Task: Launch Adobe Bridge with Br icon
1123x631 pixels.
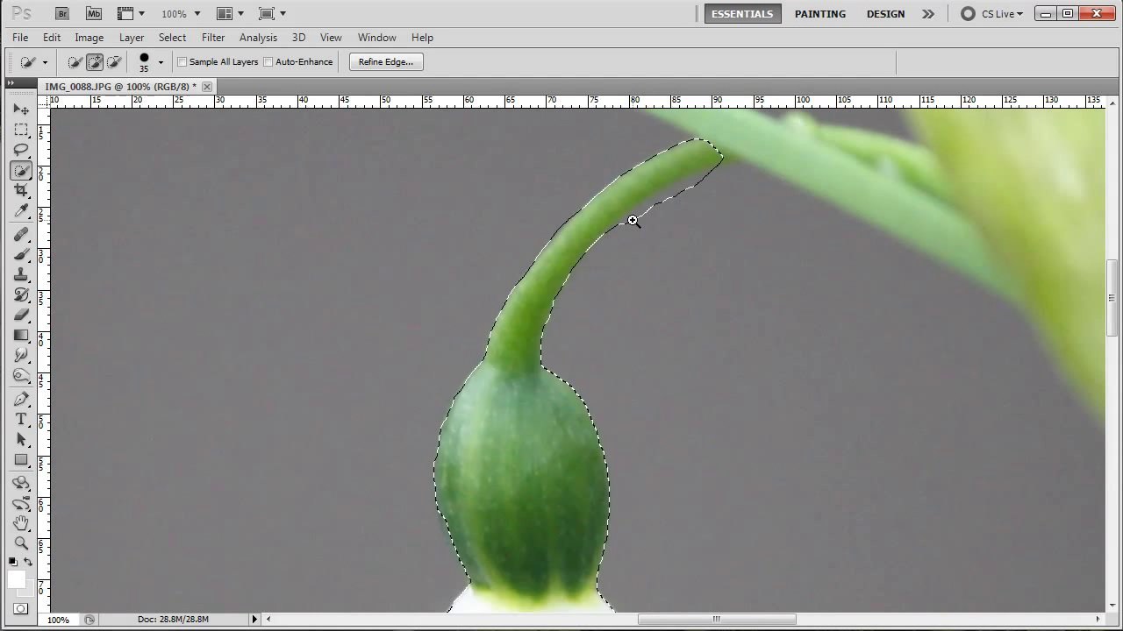Action: click(62, 13)
